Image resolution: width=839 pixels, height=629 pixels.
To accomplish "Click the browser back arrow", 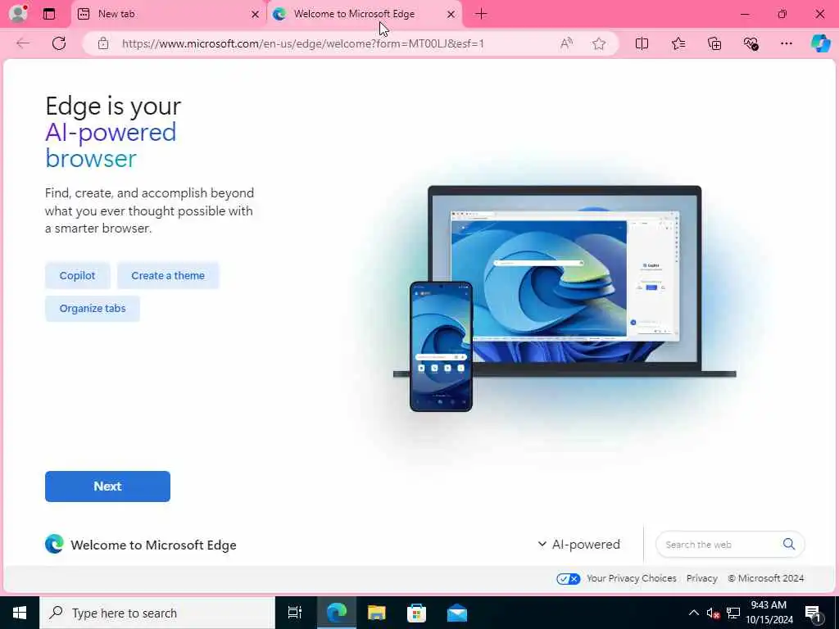I will pos(23,43).
